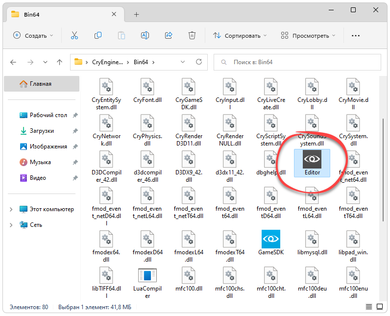This screenshot has height=316, width=390.
Task: Click the Cut scissors icon
Action: (x=74, y=35)
